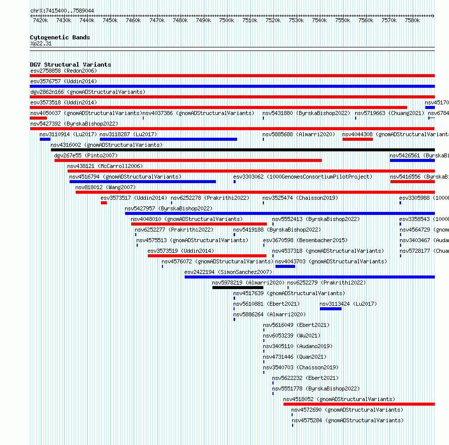
Task: Click nsv4050037 gnomAD variant label
Action: point(86,113)
